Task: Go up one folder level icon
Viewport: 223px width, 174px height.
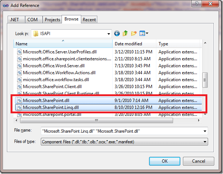Action: pos(125,34)
